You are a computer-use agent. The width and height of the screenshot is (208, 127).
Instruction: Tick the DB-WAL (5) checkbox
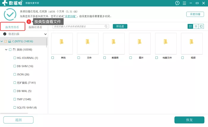point(15,91)
